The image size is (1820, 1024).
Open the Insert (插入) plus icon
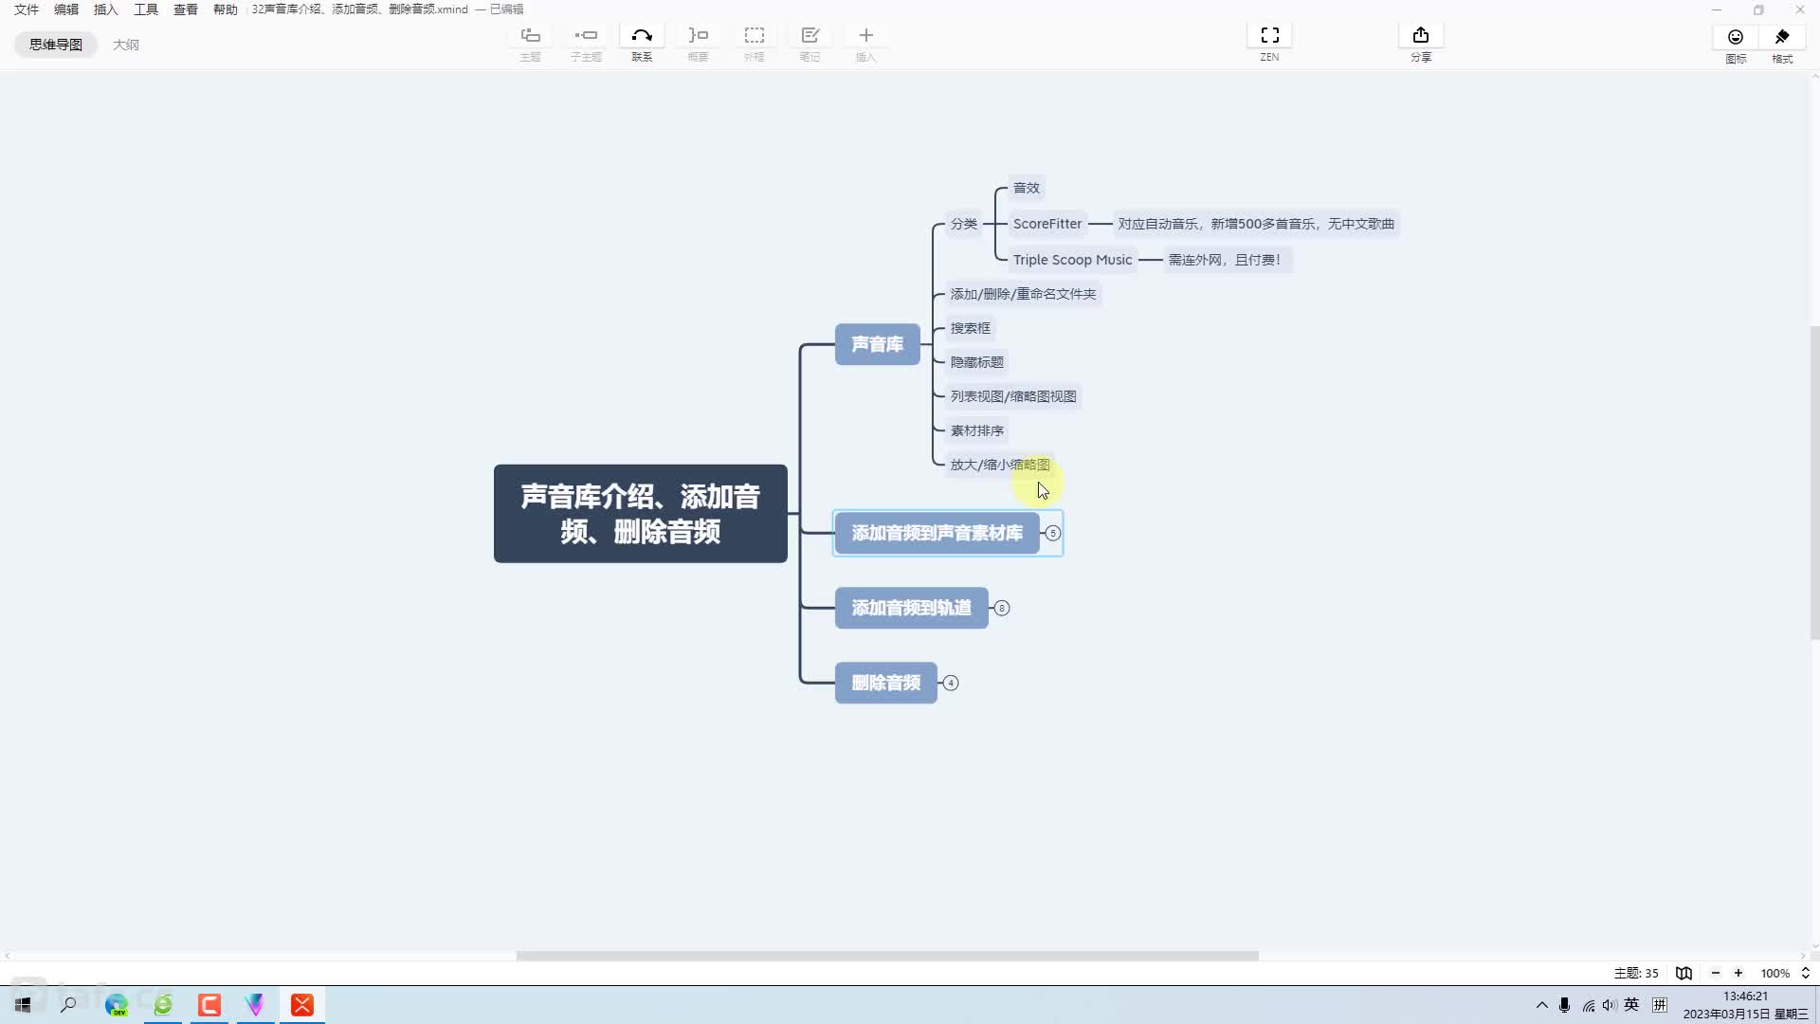pyautogui.click(x=865, y=36)
